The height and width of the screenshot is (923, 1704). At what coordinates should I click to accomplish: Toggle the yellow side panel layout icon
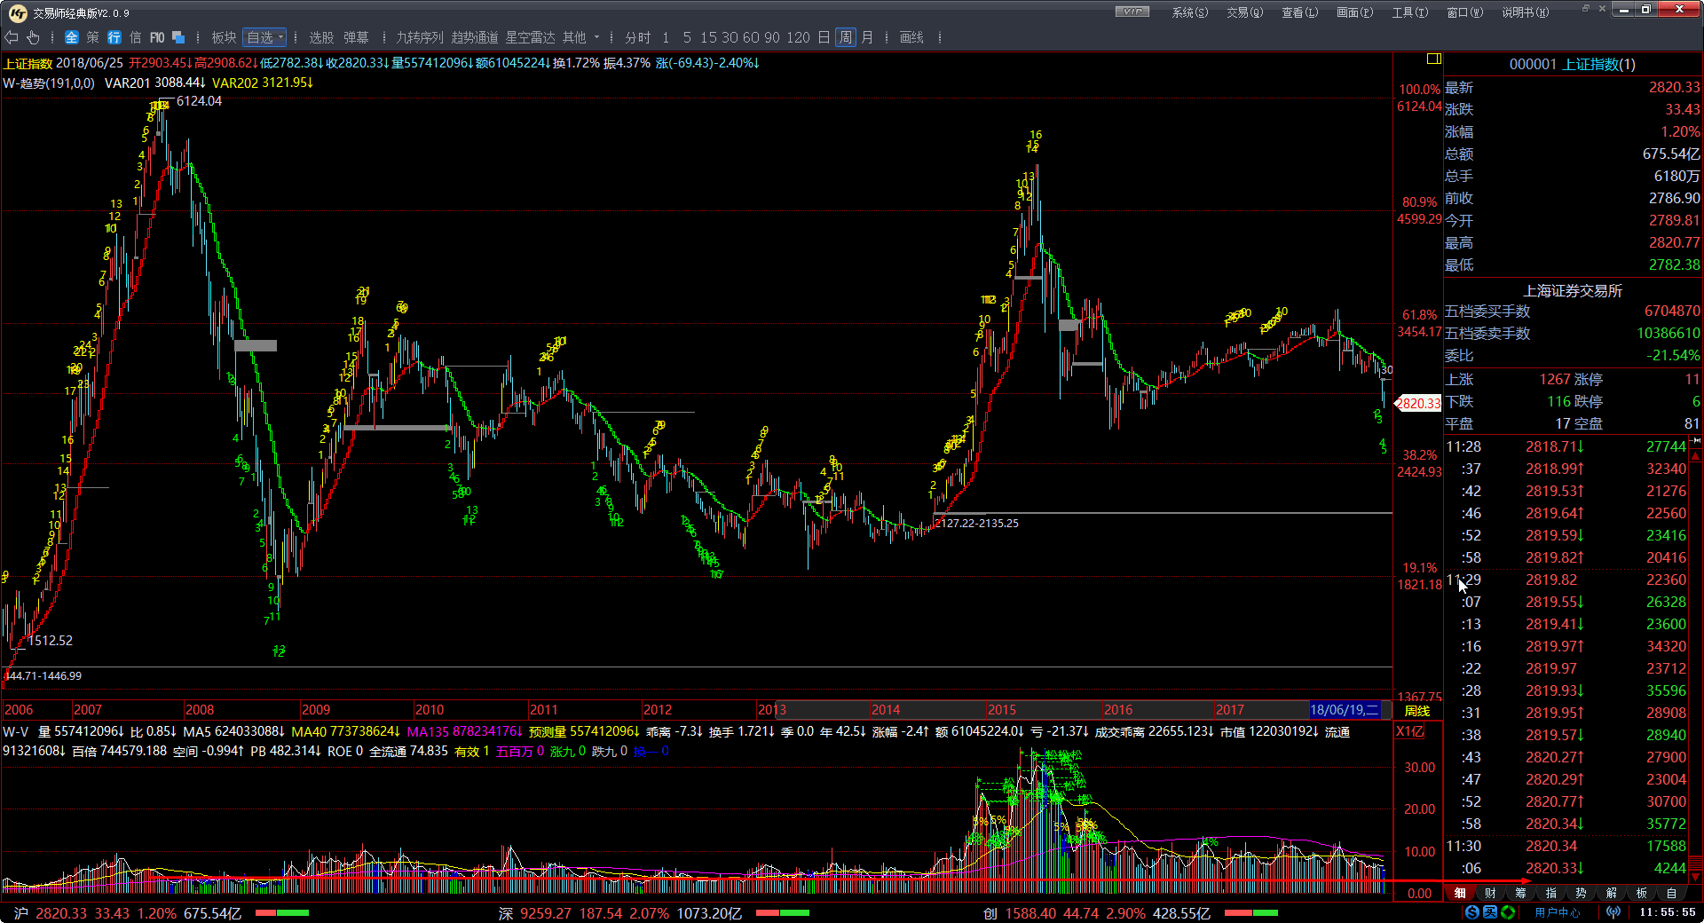click(x=1433, y=59)
